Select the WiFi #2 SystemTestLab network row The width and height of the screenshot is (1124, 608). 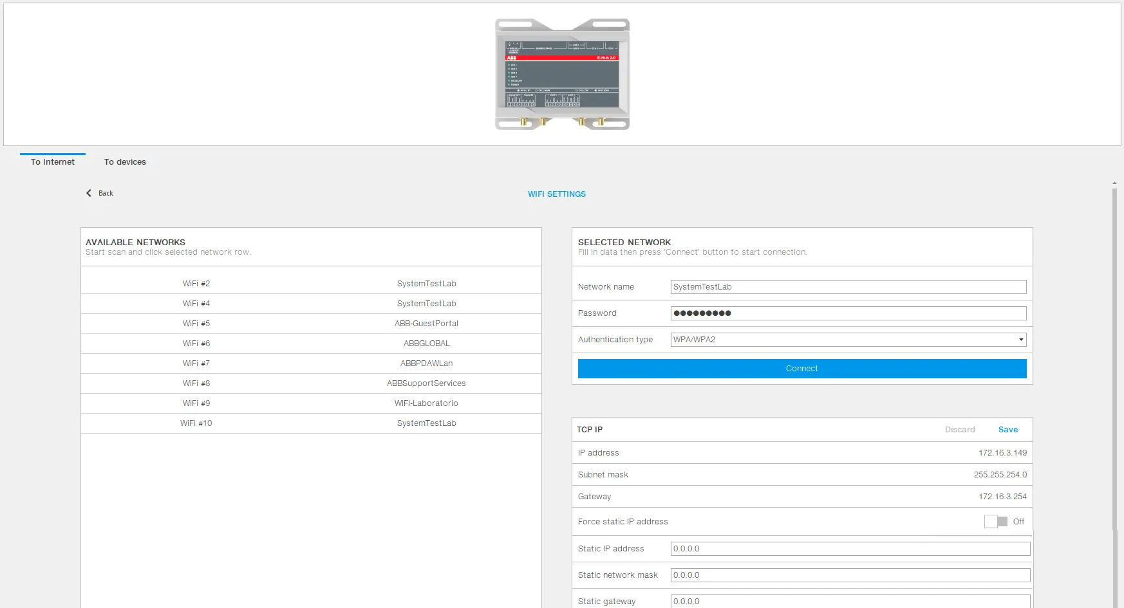[x=311, y=284]
